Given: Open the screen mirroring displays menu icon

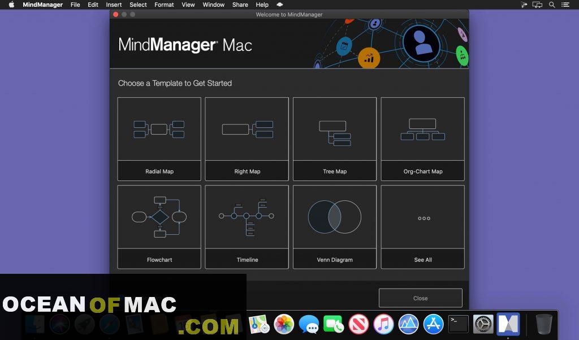Looking at the screenshot, I should [x=537, y=5].
